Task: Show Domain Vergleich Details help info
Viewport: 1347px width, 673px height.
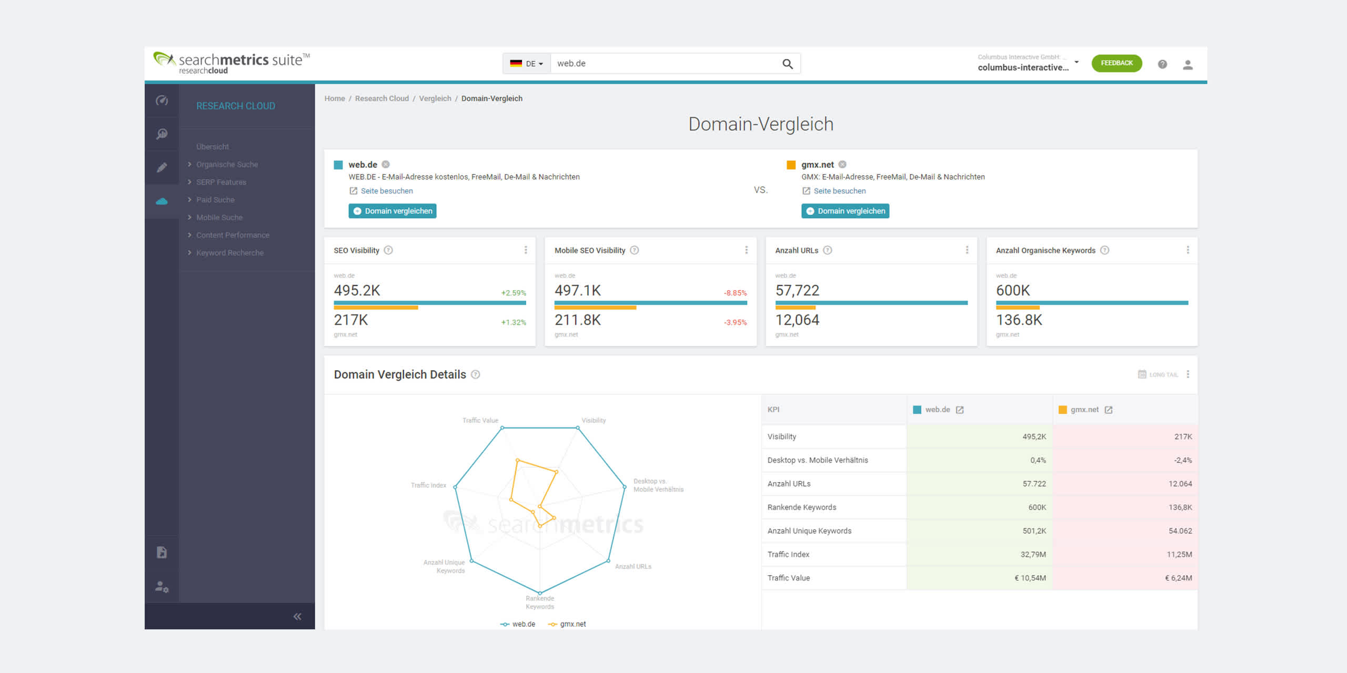Action: pos(476,374)
